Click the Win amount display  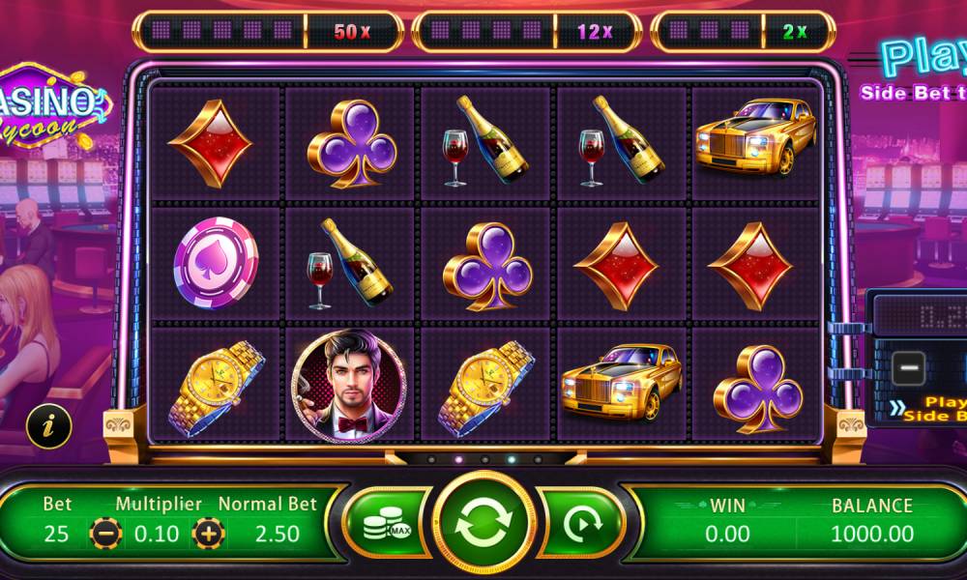point(727,534)
